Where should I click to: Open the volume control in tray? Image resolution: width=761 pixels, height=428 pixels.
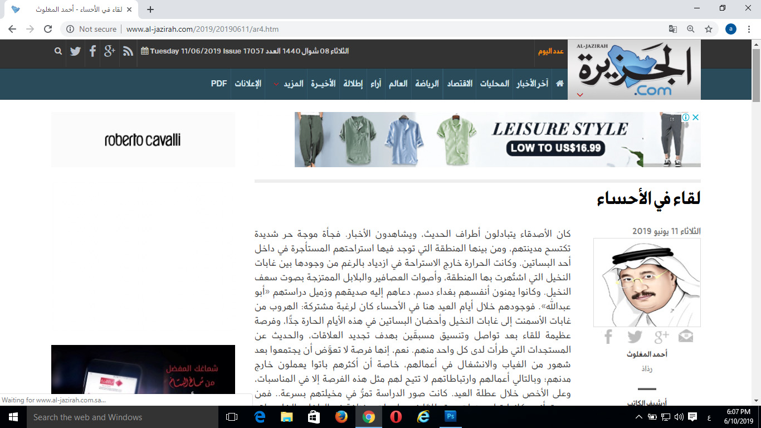tap(679, 417)
